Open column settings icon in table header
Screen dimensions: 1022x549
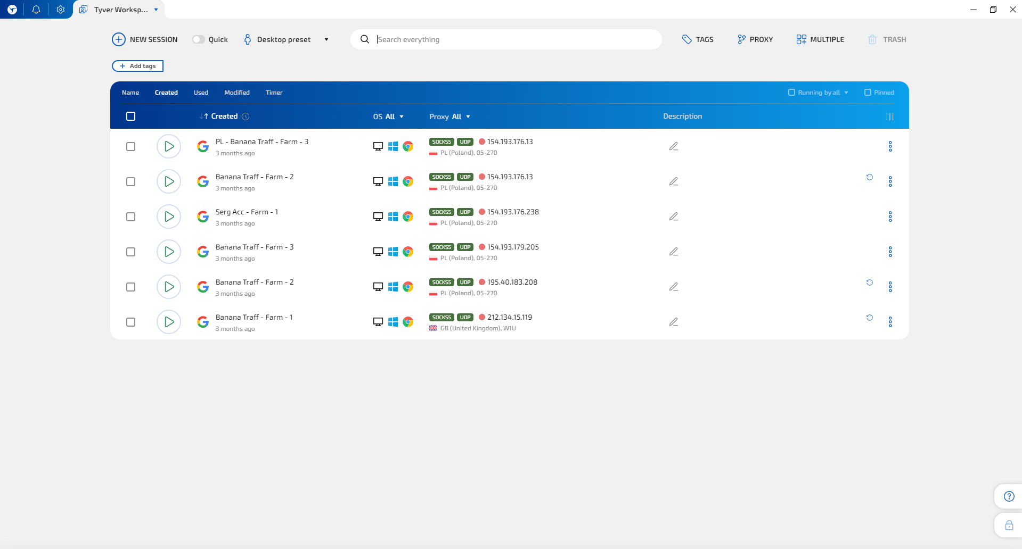tap(890, 117)
